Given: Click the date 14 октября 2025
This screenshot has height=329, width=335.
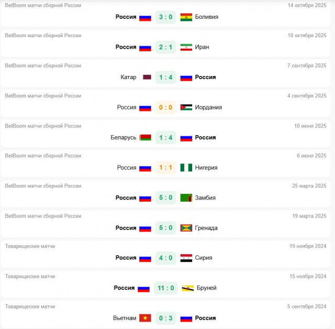Looking at the screenshot, I should (x=307, y=5).
